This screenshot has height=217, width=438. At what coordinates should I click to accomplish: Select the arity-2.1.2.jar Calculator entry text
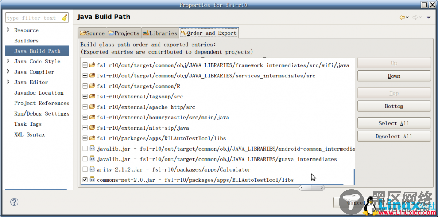point(174,170)
